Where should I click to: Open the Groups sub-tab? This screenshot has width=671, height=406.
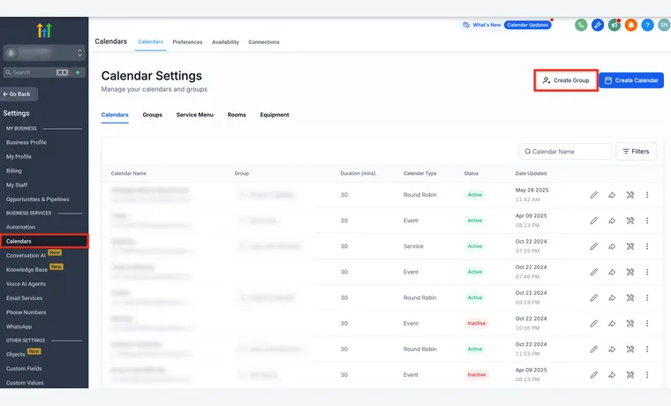pos(153,115)
